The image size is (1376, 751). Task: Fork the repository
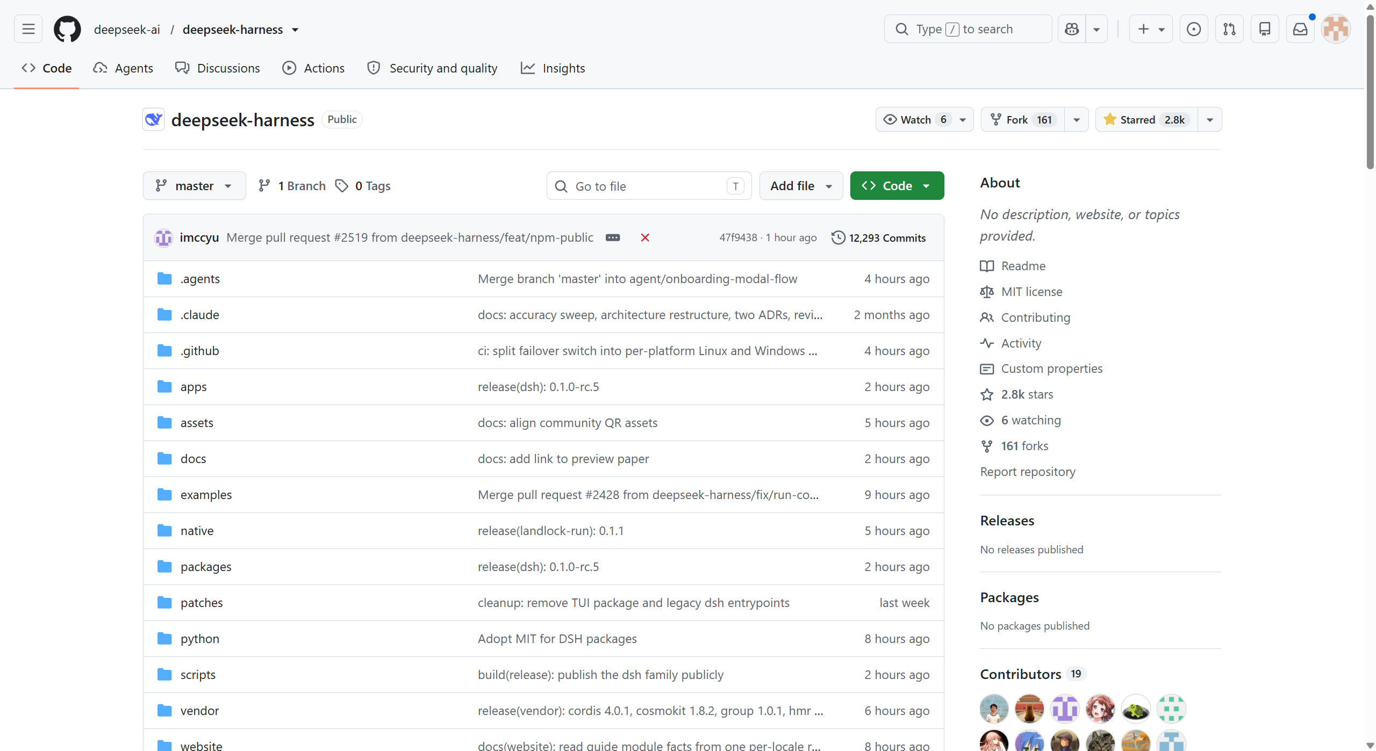click(1023, 119)
